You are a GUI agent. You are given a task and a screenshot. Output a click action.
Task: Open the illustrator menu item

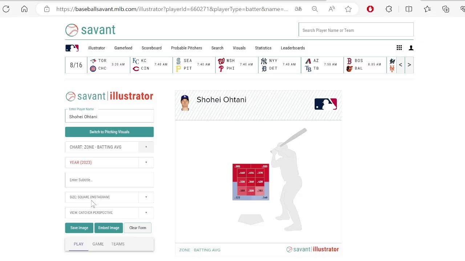[97, 48]
